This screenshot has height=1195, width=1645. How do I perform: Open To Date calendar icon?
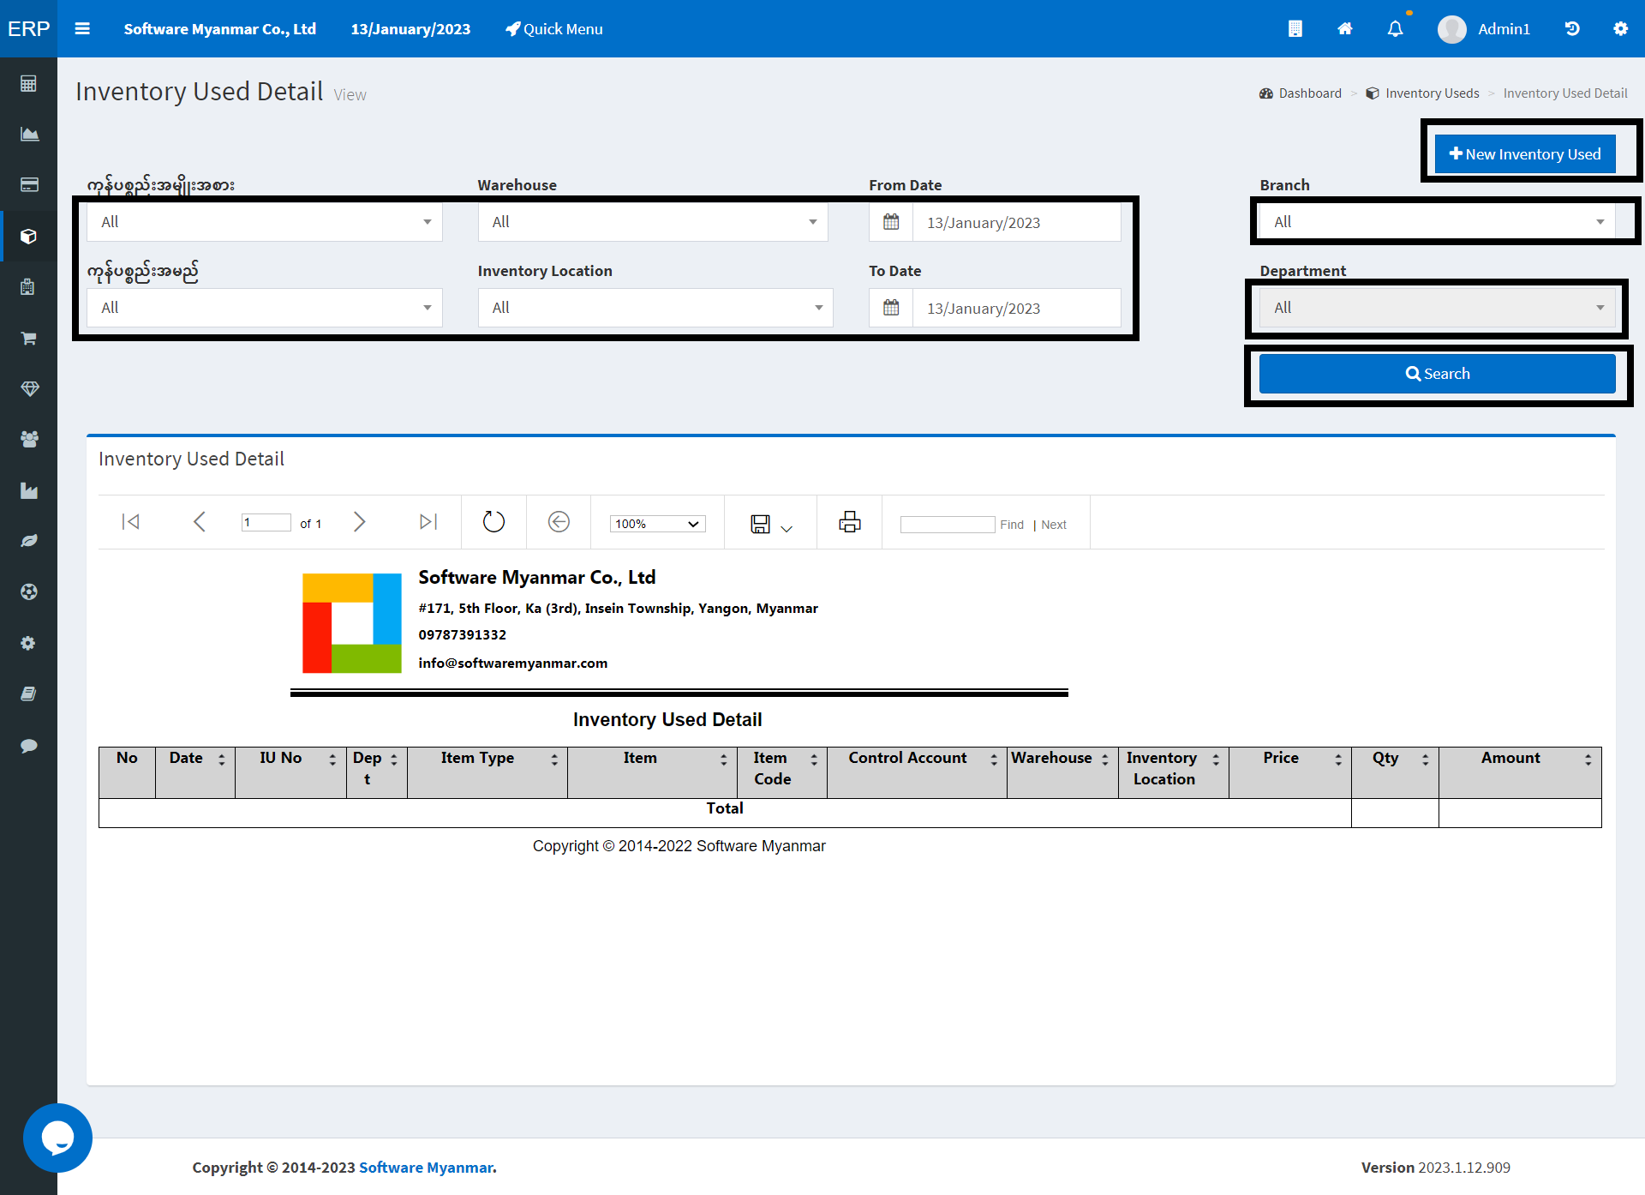[x=891, y=308]
